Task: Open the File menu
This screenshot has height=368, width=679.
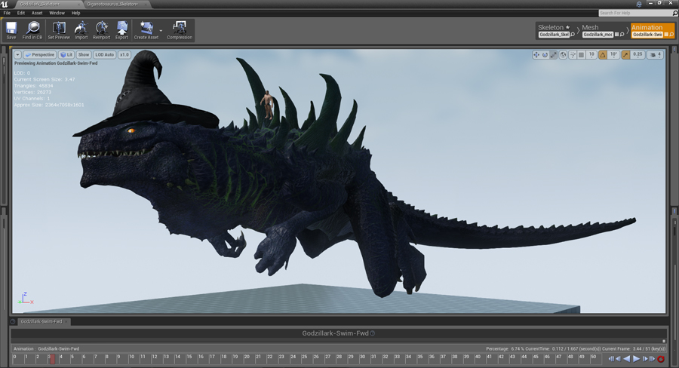Action: click(7, 13)
